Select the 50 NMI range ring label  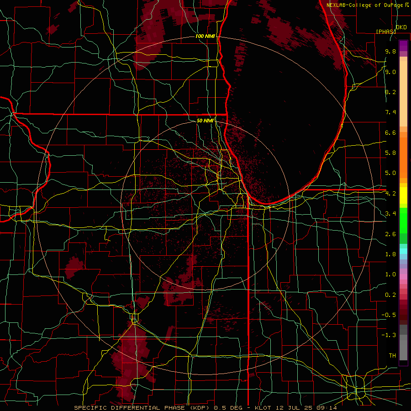point(205,121)
